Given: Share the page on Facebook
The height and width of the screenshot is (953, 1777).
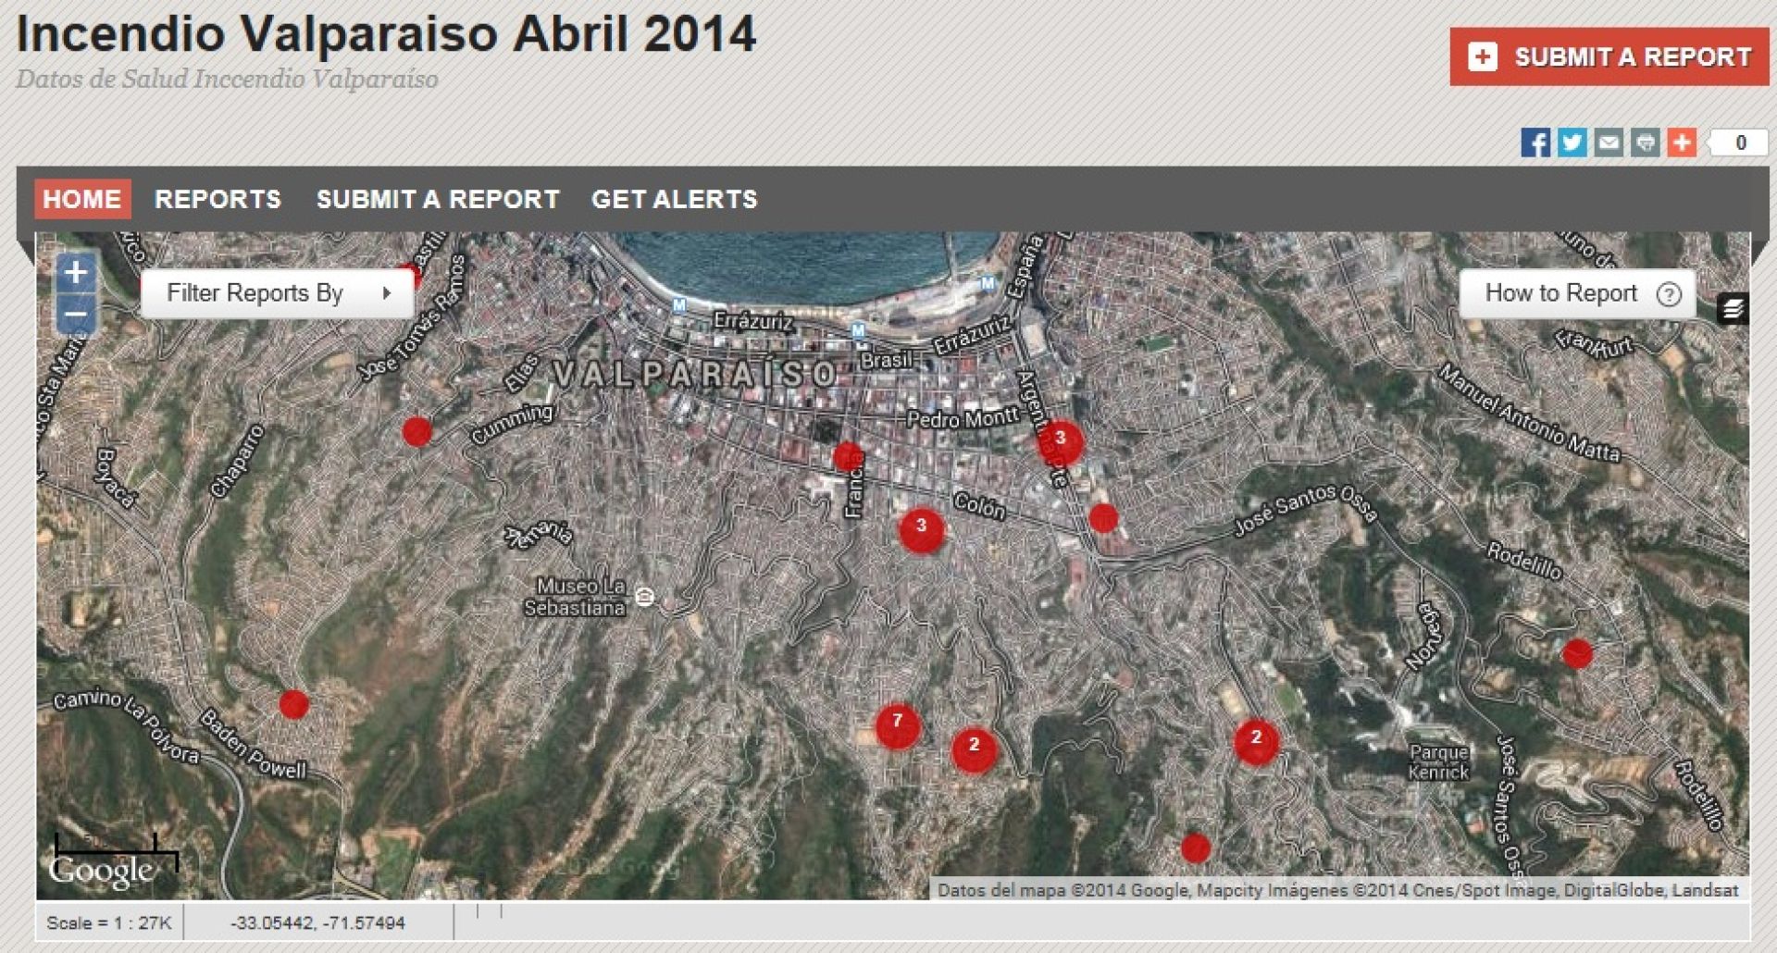Looking at the screenshot, I should [1535, 142].
